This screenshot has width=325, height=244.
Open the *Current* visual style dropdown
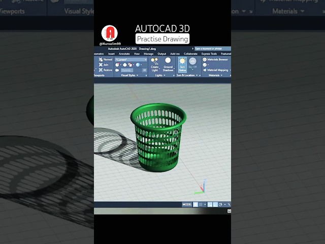[131, 59]
